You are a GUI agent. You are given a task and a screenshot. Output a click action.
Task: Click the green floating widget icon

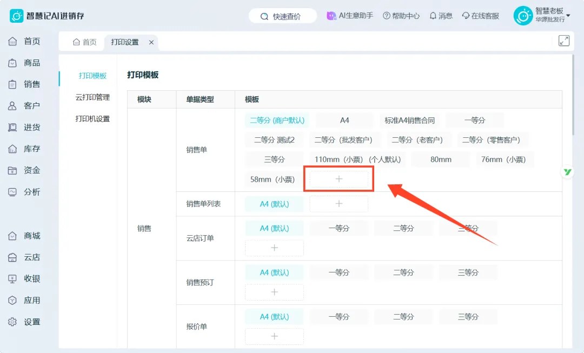[x=567, y=172]
